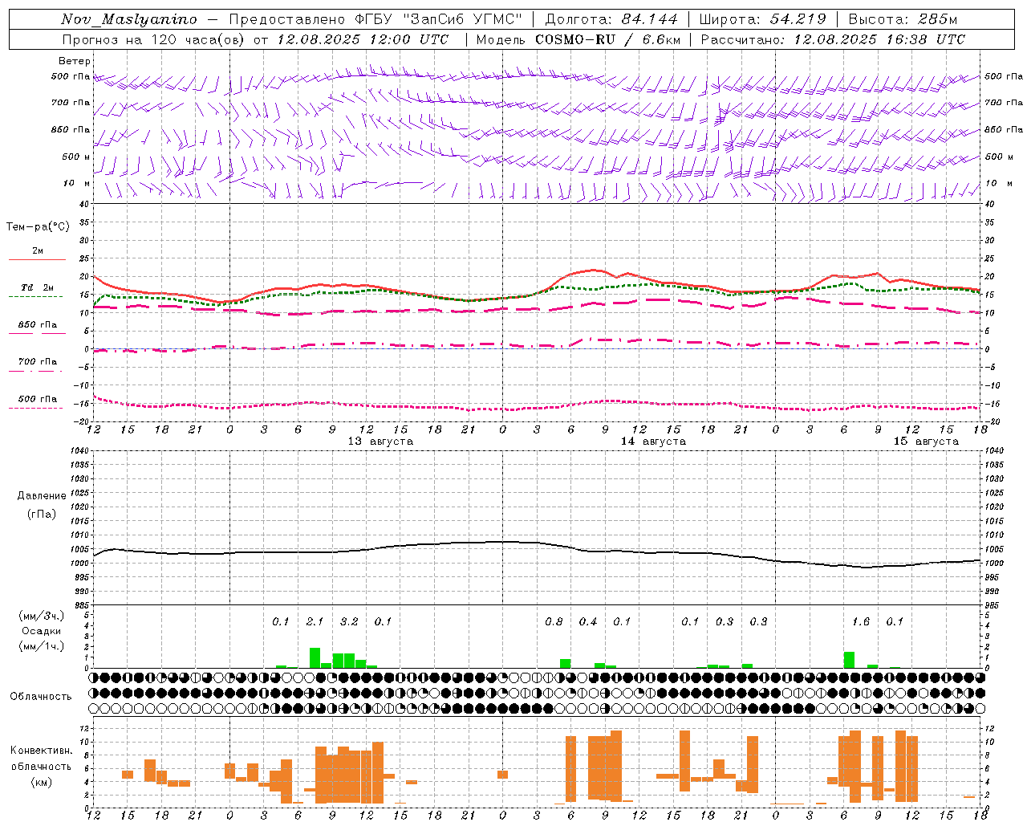This screenshot has width=1027, height=822.
Task: Select the 14 августа date label
Action: click(x=653, y=442)
